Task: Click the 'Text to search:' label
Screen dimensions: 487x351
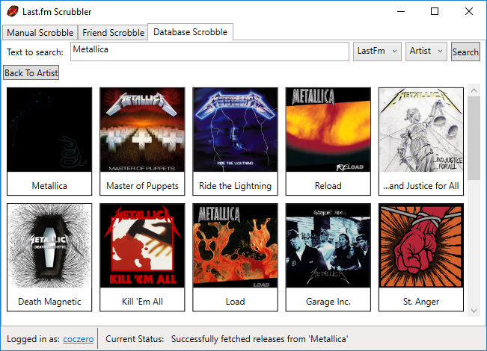Action: (x=35, y=52)
